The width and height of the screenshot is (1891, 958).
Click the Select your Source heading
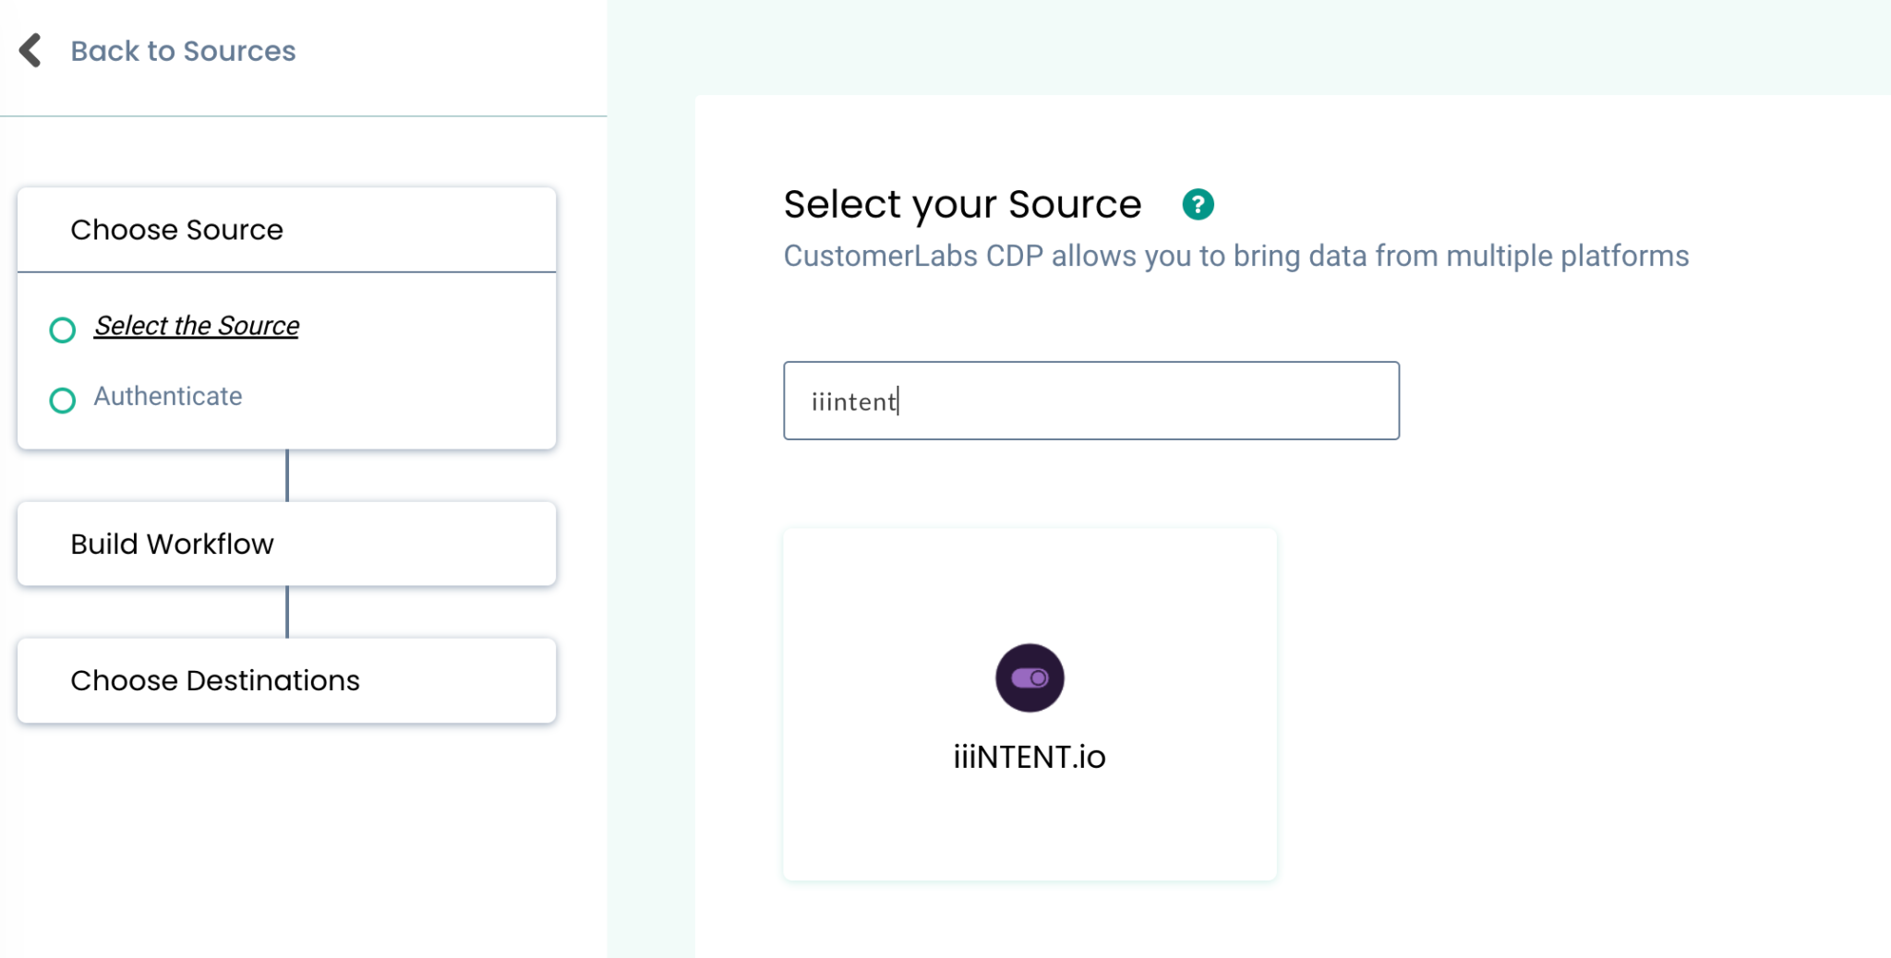pos(962,204)
